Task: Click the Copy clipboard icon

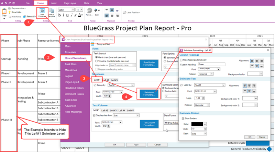Action: 4,12
